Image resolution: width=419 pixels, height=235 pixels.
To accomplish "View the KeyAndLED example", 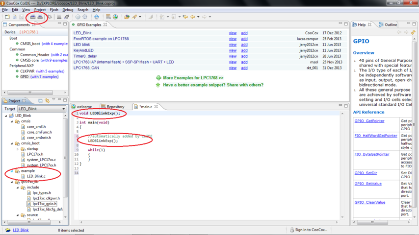I will pyautogui.click(x=233, y=50).
